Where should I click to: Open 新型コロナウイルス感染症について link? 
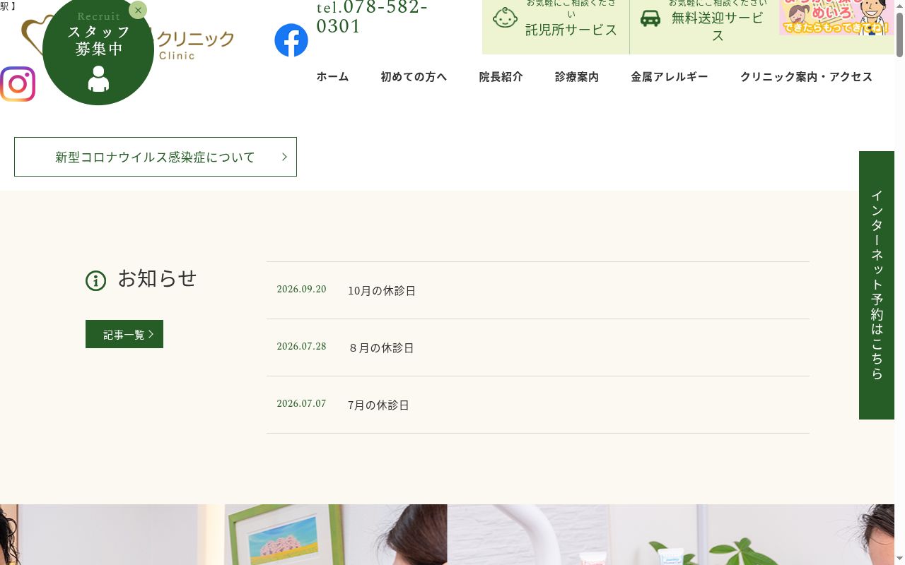pos(156,157)
